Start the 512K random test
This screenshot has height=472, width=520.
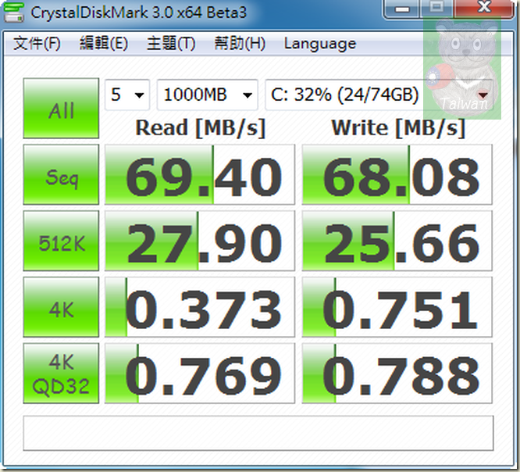coord(61,241)
